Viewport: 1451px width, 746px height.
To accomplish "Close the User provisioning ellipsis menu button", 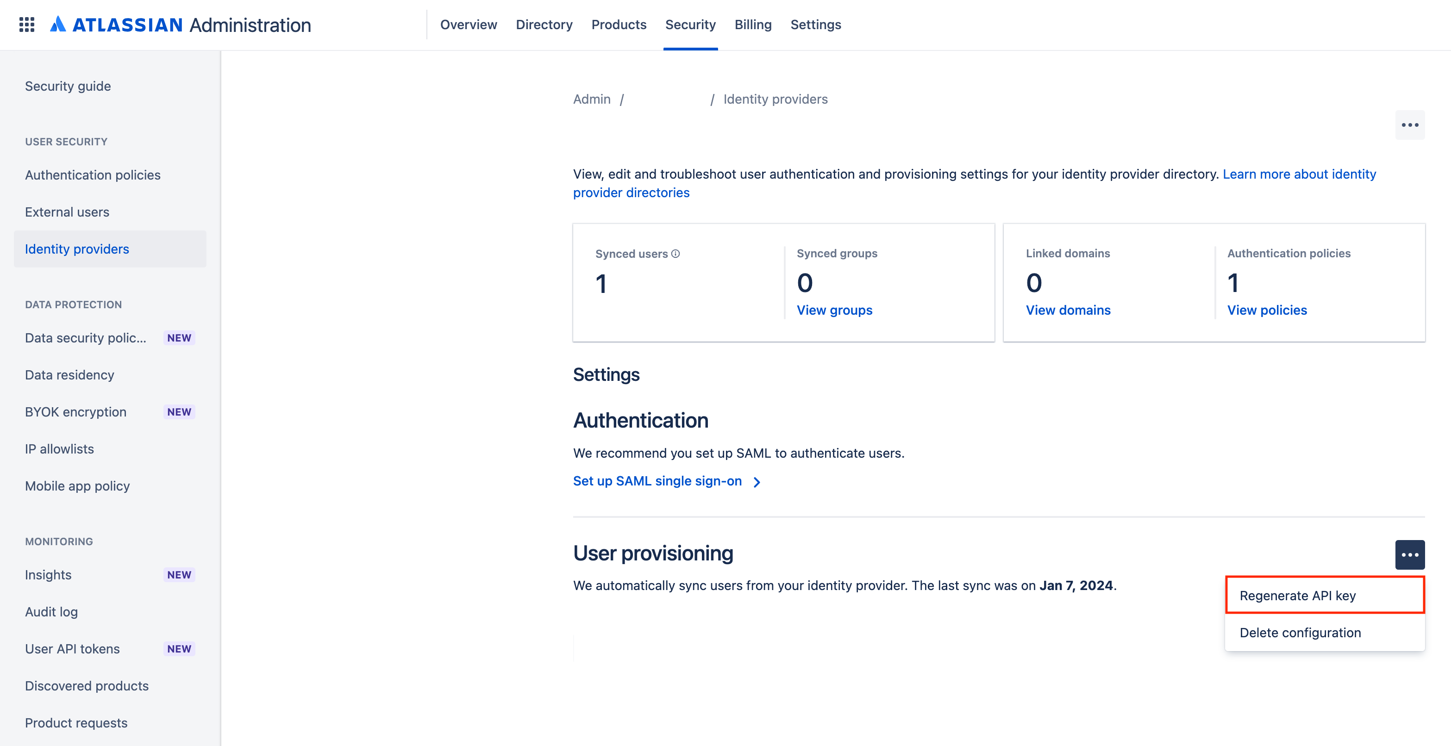I will (x=1409, y=554).
